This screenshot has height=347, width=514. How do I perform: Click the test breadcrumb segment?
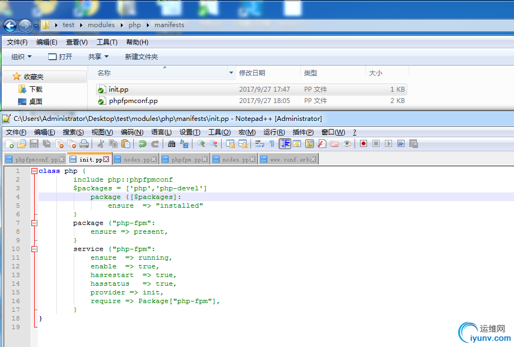click(x=68, y=25)
